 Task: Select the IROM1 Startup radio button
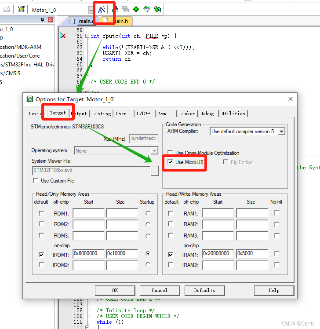pos(148,254)
